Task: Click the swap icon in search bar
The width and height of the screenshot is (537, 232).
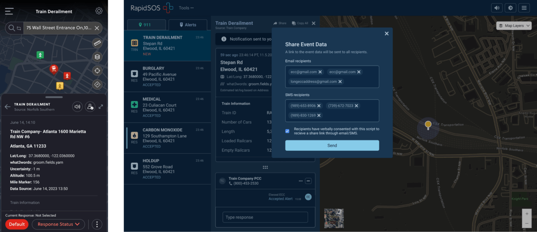Action: point(19,28)
